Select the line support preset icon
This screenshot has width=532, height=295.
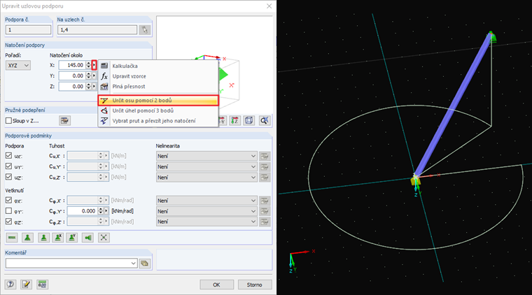click(x=12, y=238)
